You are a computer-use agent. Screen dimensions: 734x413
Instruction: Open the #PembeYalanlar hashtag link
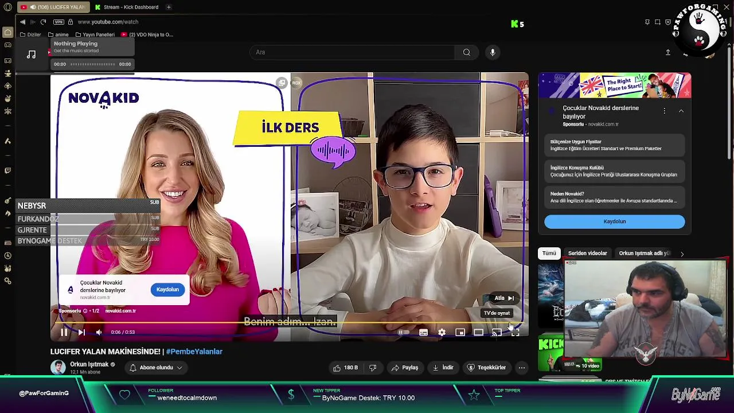[194, 352]
